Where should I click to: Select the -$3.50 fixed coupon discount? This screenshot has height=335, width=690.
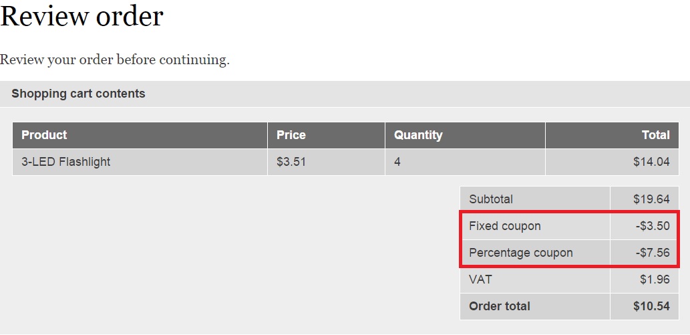click(x=653, y=226)
